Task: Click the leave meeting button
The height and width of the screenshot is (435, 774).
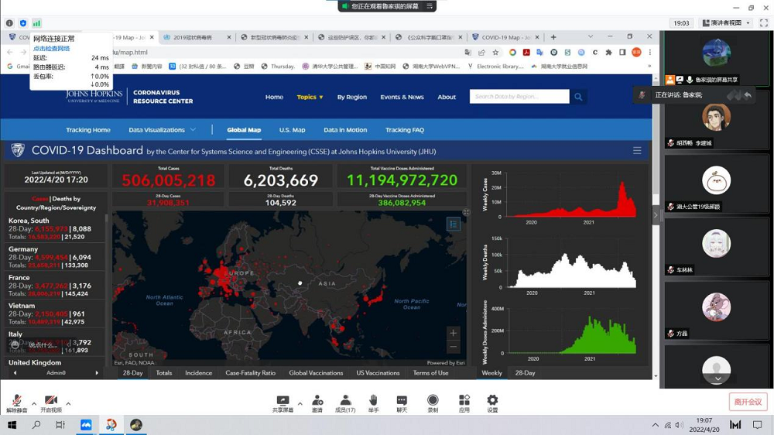Action: [748, 402]
